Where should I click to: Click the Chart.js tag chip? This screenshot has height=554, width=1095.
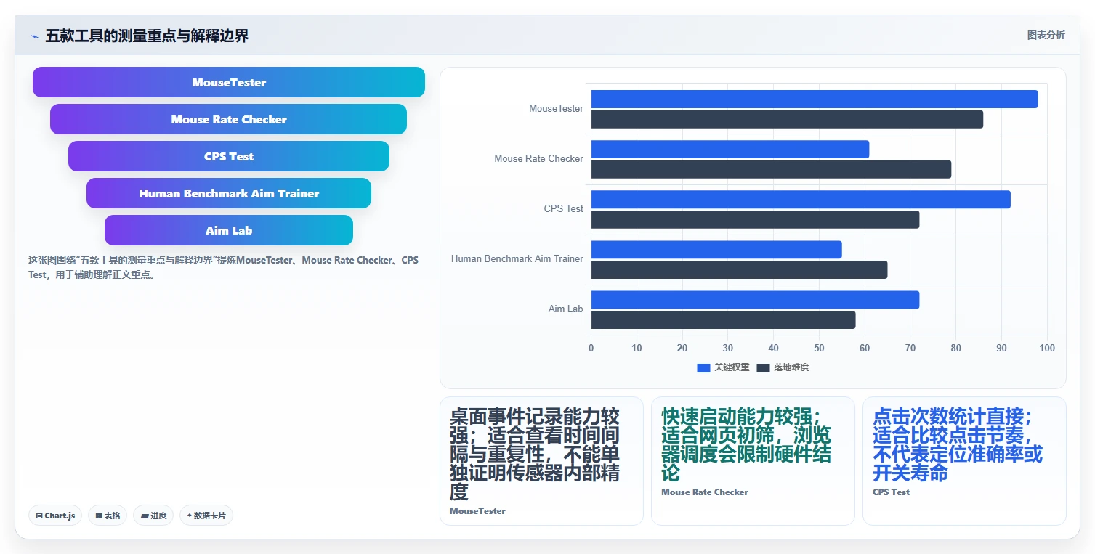tap(56, 516)
